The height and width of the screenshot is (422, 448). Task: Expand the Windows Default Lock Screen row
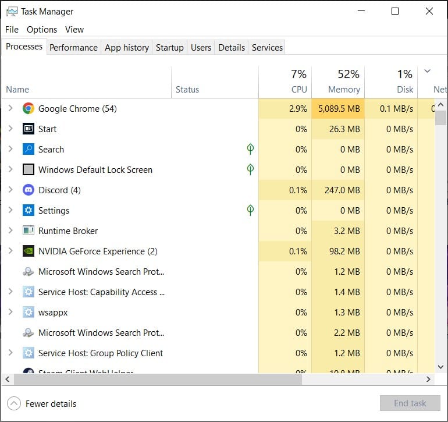pos(10,169)
